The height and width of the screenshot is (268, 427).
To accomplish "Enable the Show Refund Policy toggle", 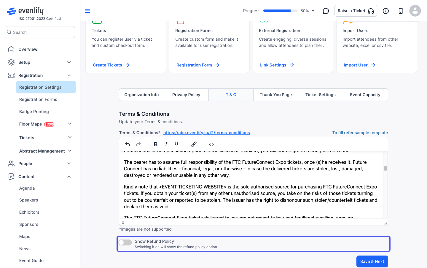I will coord(125,242).
